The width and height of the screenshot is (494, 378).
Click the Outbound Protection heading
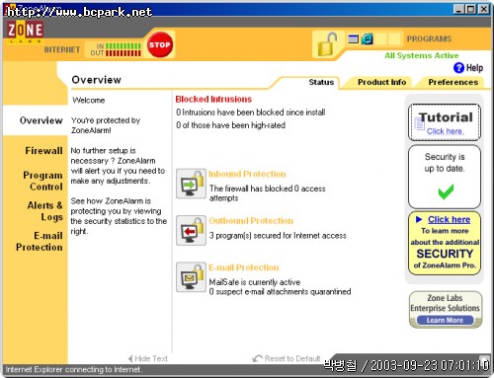[251, 221]
